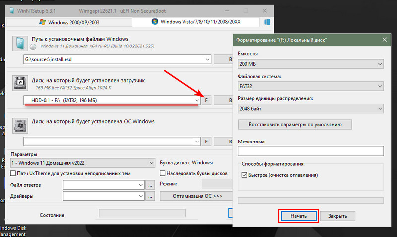Click the Windows install drive icon
Screen dimensions: 397x237
click(20, 126)
